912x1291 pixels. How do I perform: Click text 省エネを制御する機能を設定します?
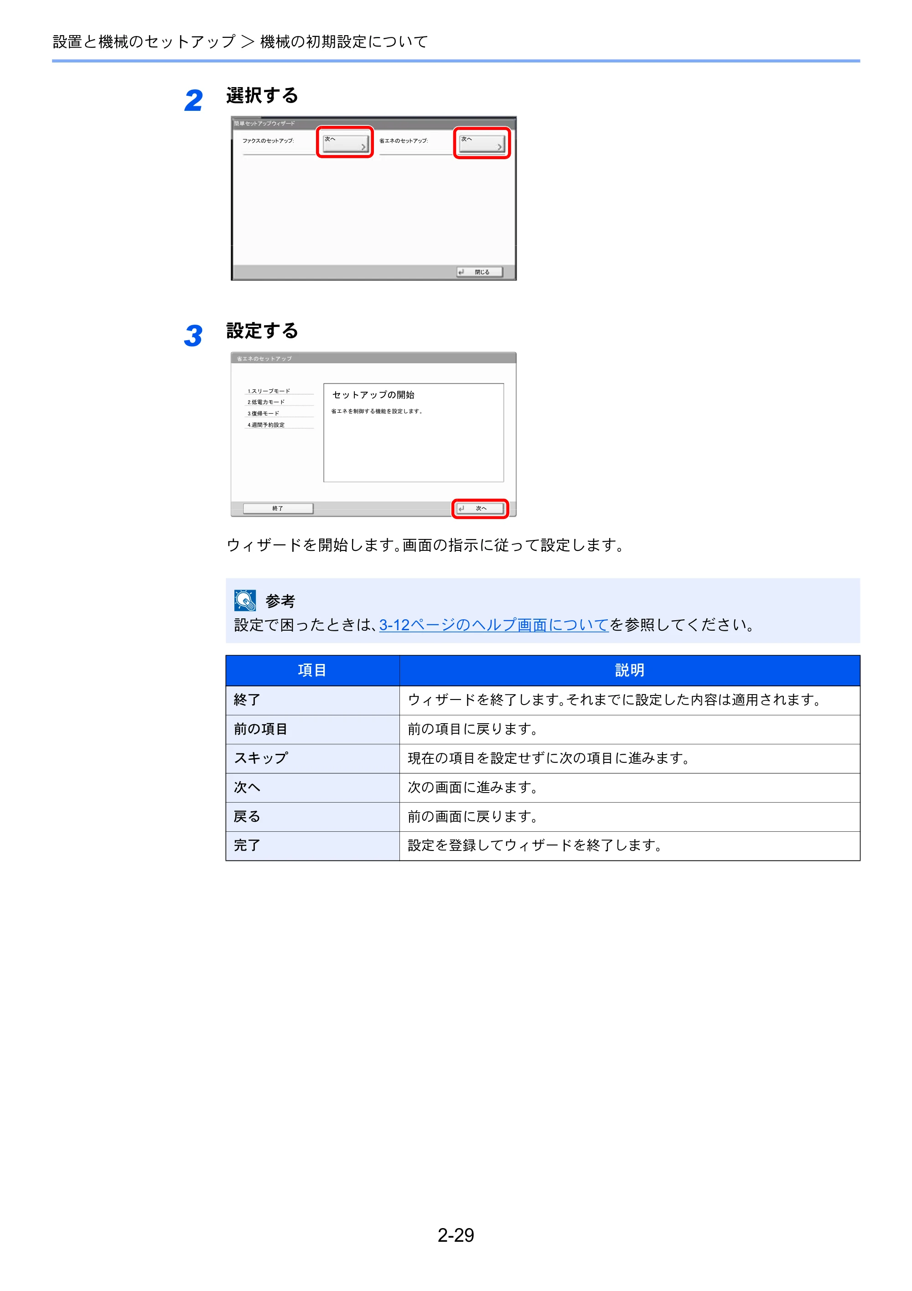pos(377,412)
